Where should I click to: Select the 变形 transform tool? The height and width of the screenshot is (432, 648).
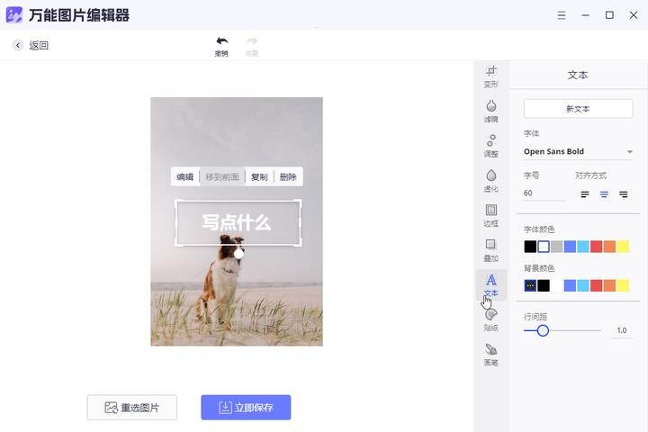click(490, 76)
